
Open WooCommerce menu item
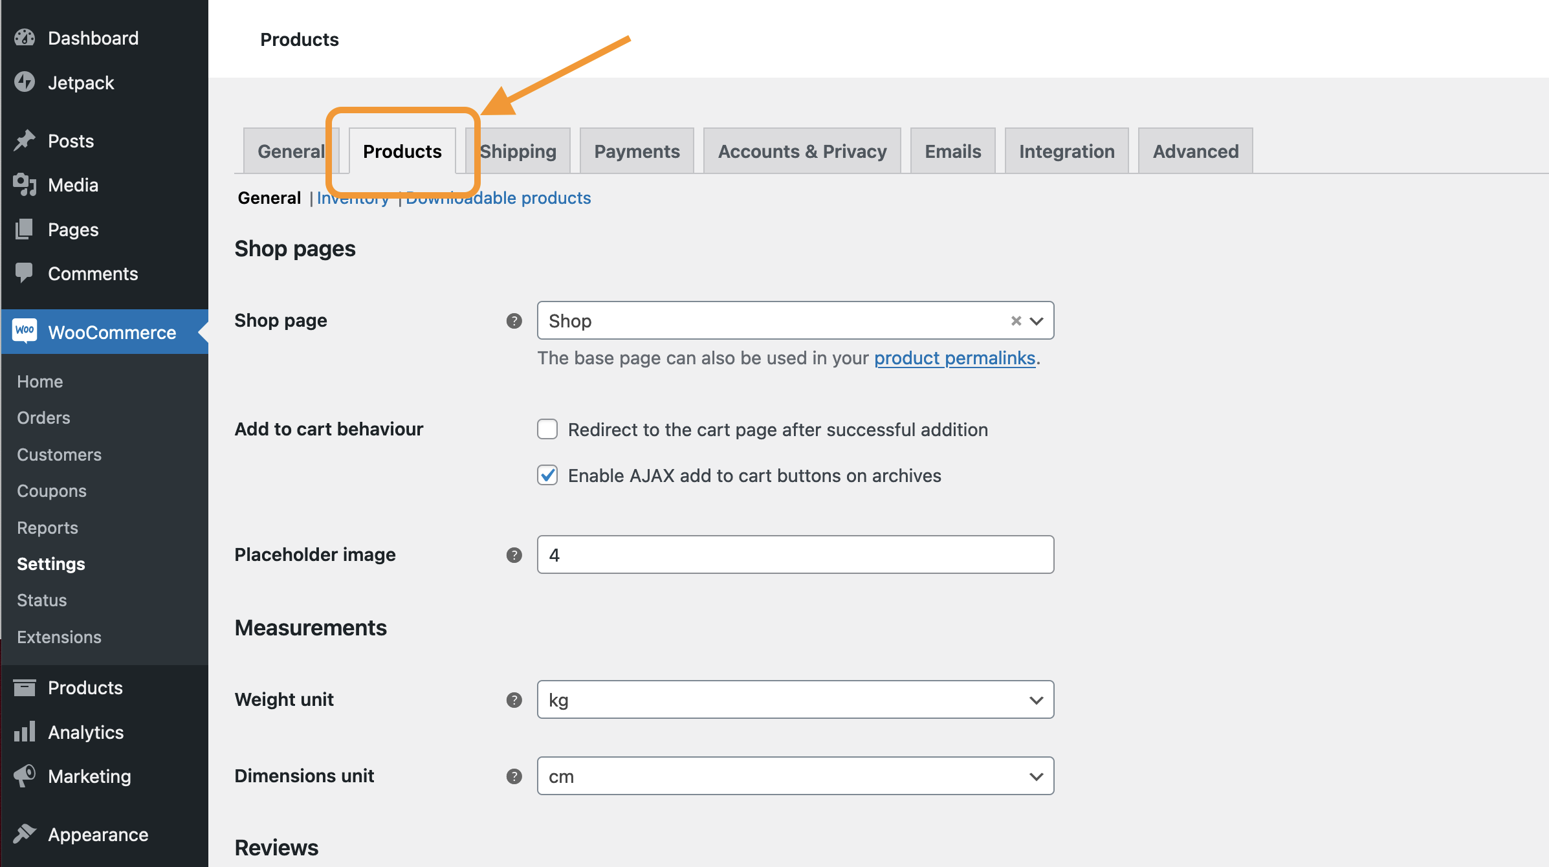click(x=105, y=331)
